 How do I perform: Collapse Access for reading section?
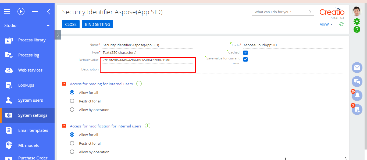tap(64, 84)
